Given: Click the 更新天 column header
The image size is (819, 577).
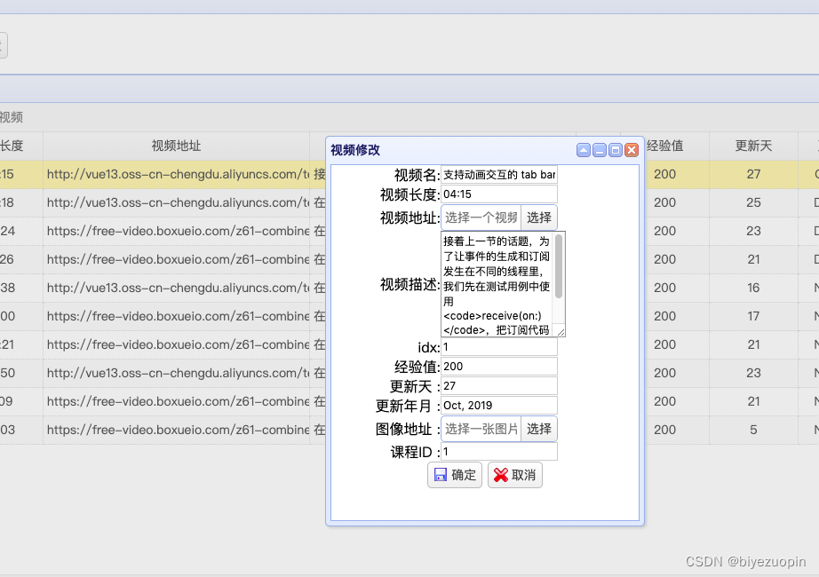Looking at the screenshot, I should pos(753,146).
